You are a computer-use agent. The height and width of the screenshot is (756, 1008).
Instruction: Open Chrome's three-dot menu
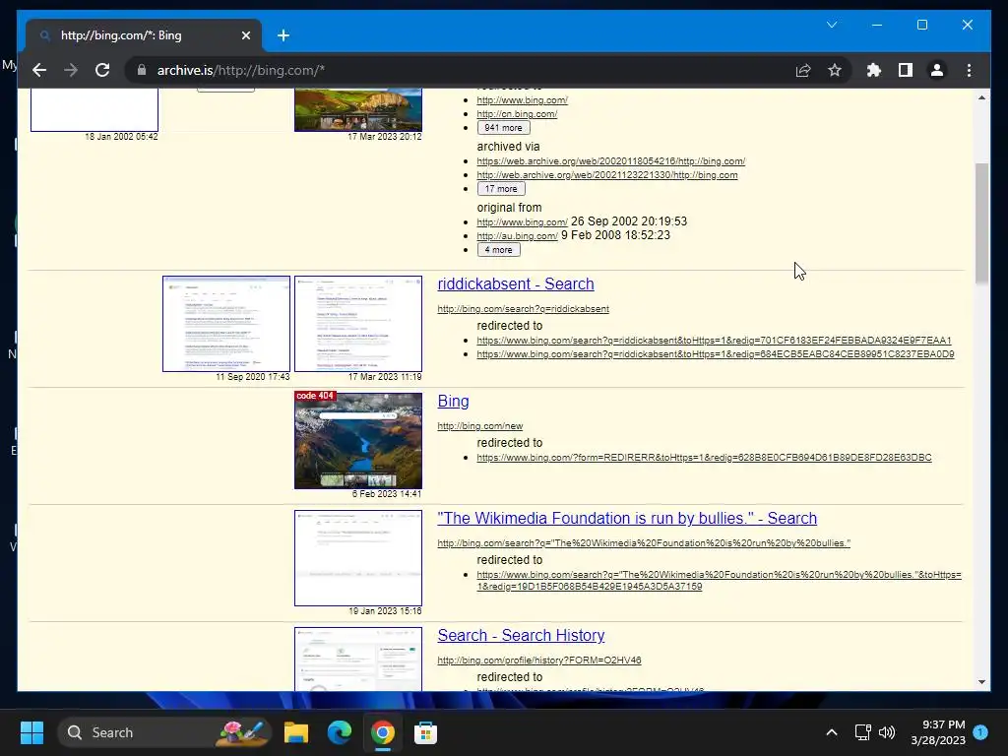(969, 70)
